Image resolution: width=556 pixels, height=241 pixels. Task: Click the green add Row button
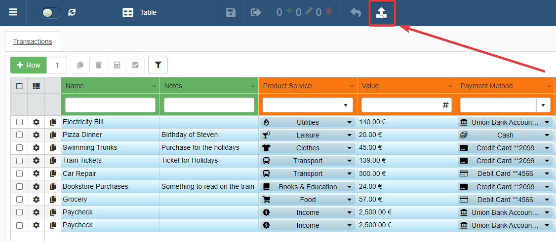pyautogui.click(x=29, y=65)
